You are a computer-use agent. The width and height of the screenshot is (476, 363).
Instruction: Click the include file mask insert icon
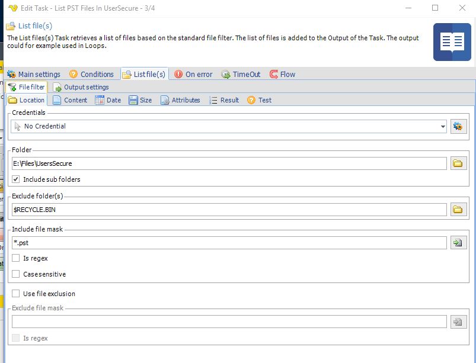coord(459,243)
